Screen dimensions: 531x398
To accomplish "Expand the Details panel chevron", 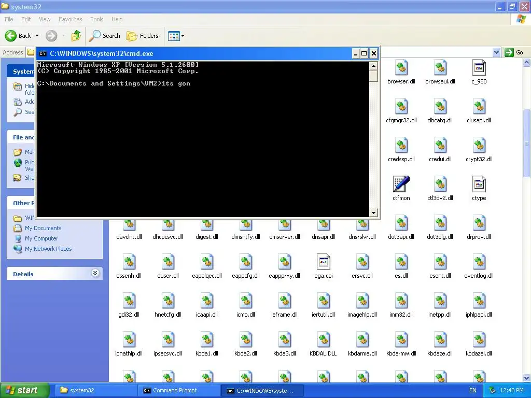I will pyautogui.click(x=95, y=273).
